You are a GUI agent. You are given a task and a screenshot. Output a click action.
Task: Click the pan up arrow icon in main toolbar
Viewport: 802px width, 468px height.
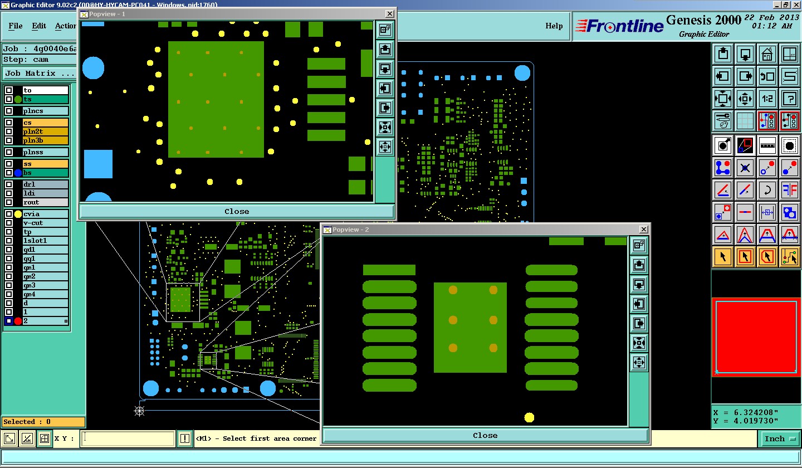[723, 54]
